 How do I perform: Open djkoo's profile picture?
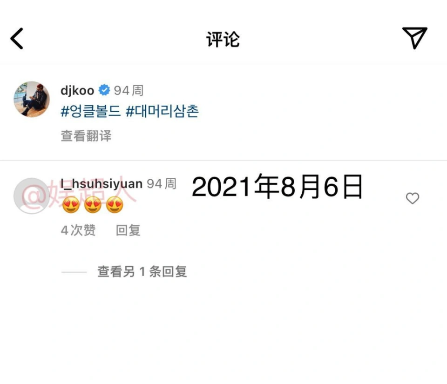(x=32, y=99)
